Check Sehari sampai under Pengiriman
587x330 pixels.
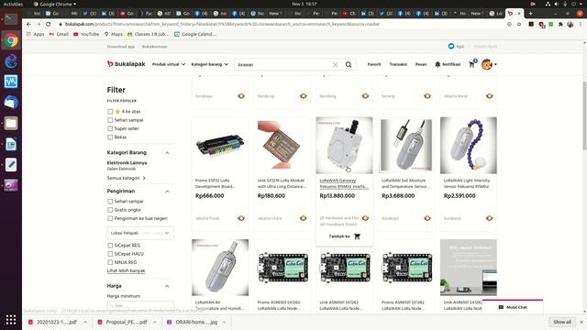tap(110, 202)
